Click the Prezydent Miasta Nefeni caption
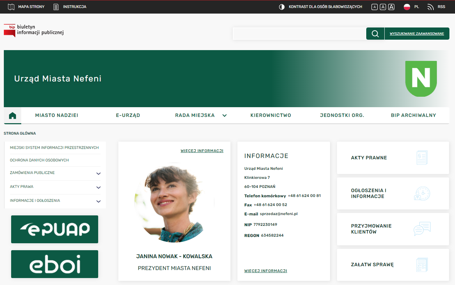 coord(174,268)
